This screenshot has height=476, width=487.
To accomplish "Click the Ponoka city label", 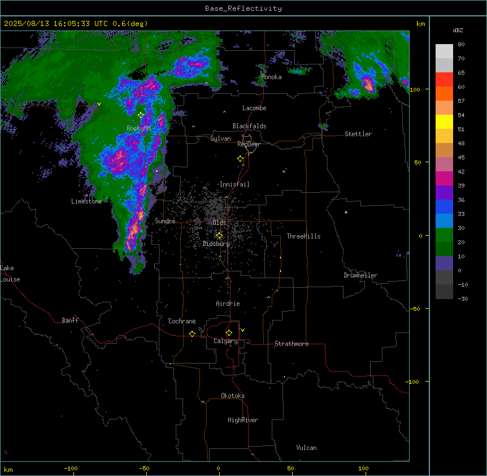I will pos(271,77).
